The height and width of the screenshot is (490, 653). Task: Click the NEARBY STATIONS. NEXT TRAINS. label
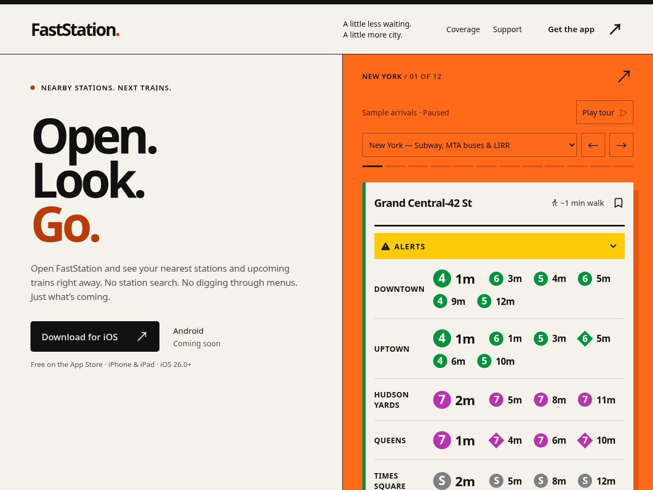pos(106,88)
